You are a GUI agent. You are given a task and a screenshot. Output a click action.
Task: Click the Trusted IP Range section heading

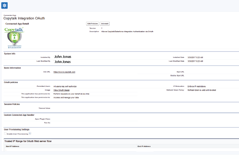(x=28, y=141)
